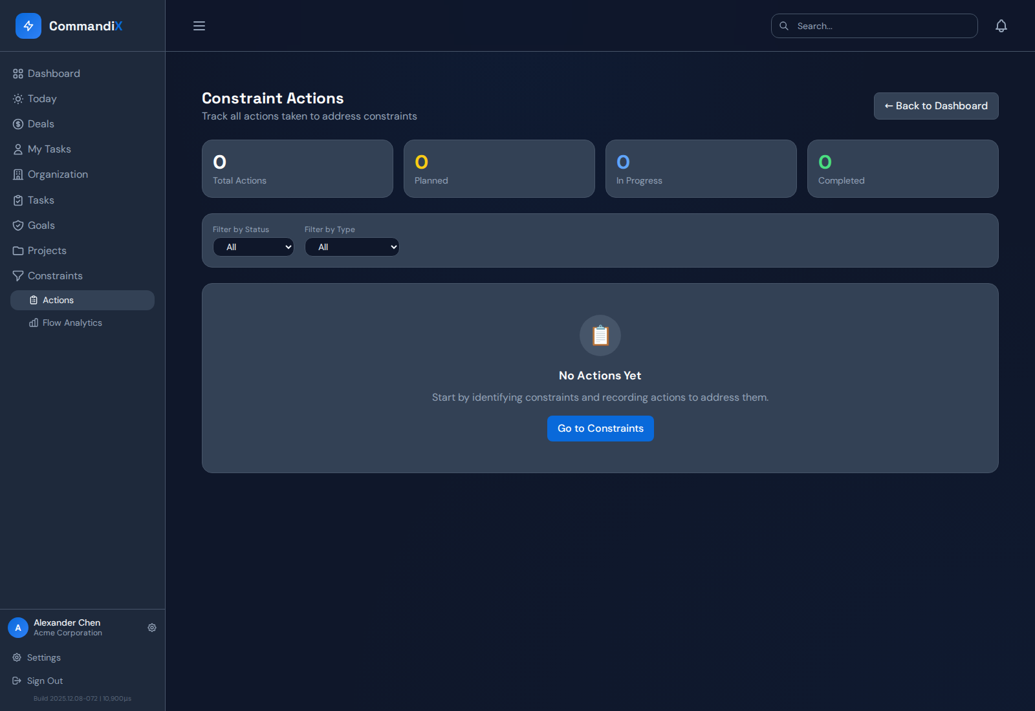1035x711 pixels.
Task: Open Organization in the sidebar
Action: tap(82, 175)
